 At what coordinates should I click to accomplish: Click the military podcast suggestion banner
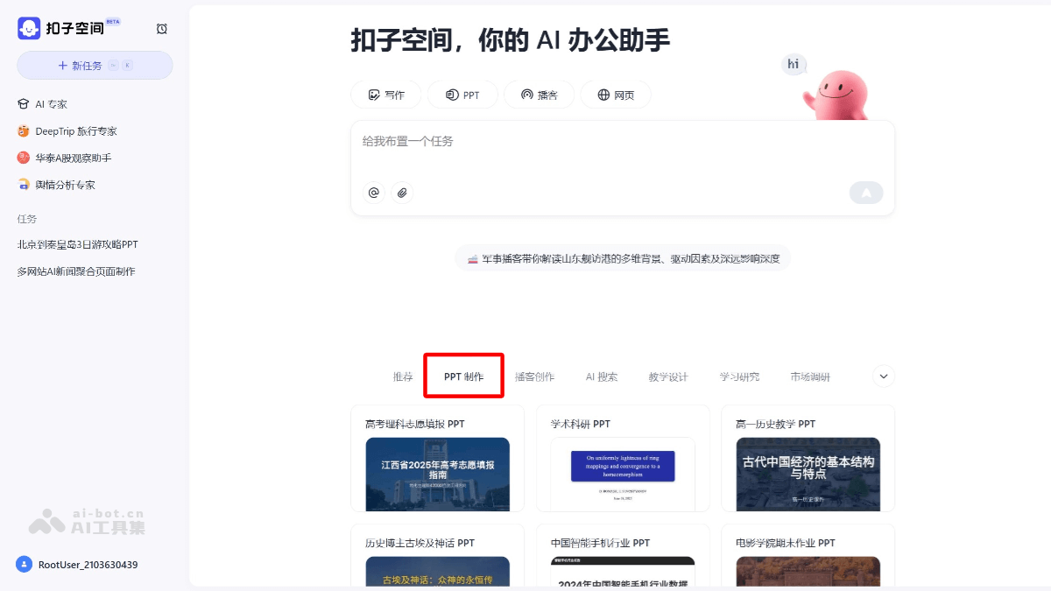click(623, 257)
